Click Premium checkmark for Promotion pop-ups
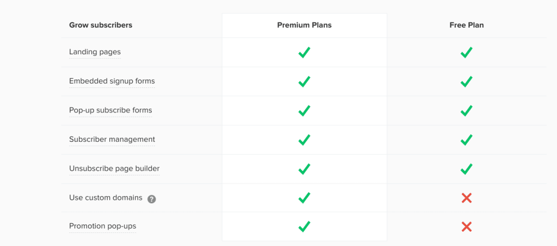This screenshot has width=557, height=246. pos(305,226)
